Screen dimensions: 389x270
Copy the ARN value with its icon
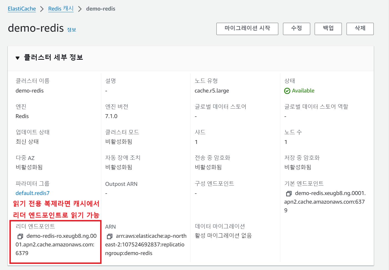(110, 236)
